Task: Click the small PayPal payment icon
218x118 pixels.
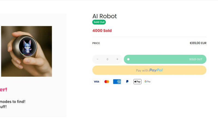Action: click(127, 81)
